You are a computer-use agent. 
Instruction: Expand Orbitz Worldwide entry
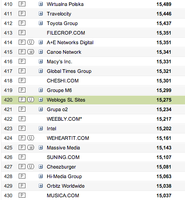click(x=40, y=186)
